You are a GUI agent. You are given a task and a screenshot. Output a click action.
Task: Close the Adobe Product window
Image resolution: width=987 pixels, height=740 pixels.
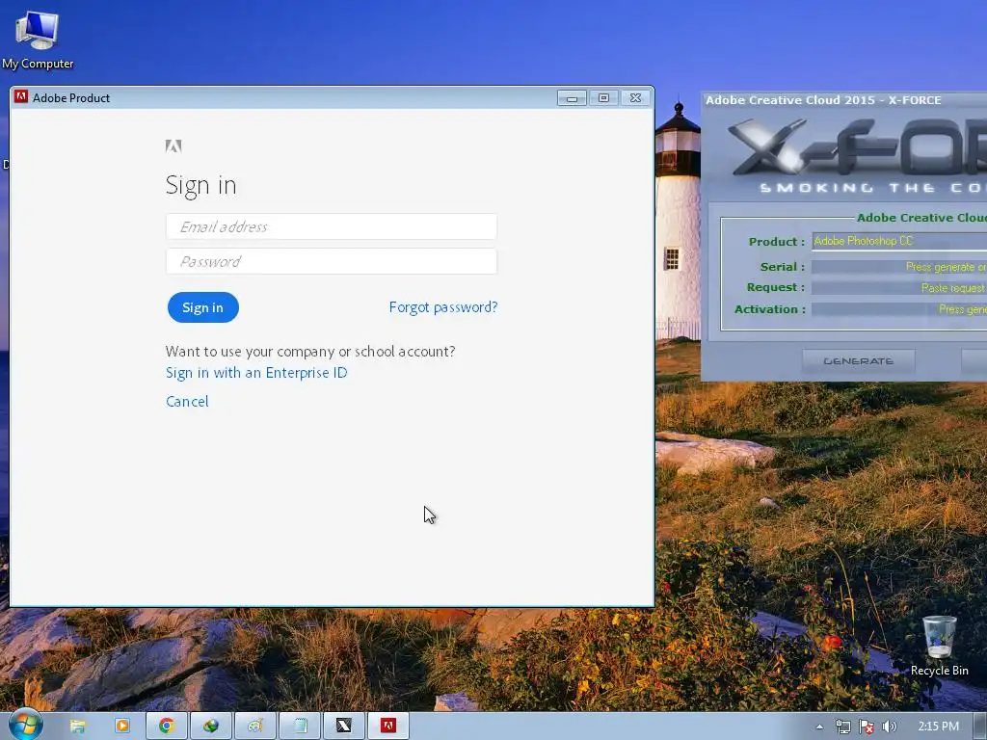[635, 98]
